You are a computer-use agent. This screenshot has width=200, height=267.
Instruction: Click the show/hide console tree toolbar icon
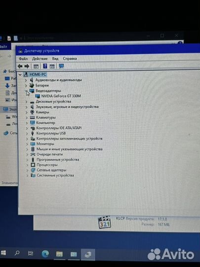36,66
